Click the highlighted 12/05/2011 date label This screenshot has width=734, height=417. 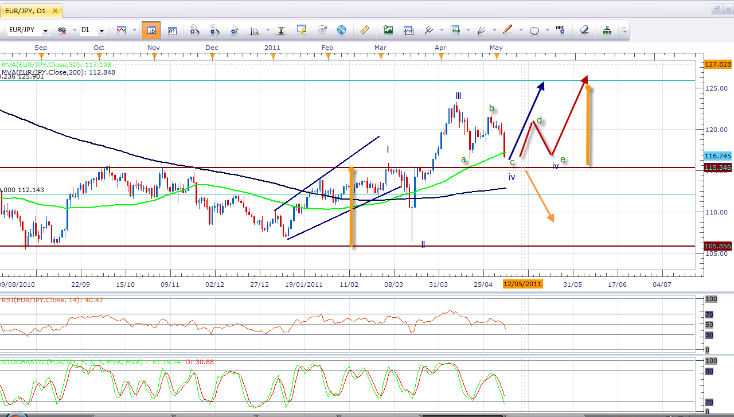tap(522, 284)
